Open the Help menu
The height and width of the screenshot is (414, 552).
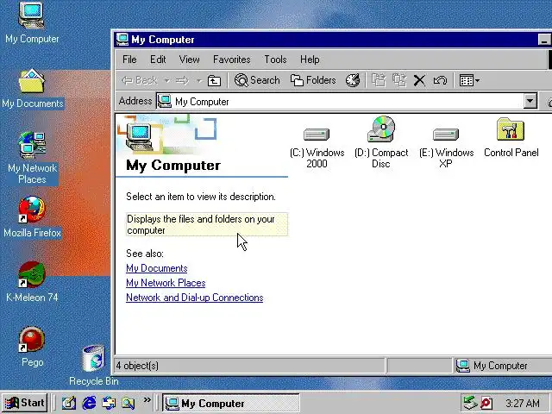tap(310, 60)
